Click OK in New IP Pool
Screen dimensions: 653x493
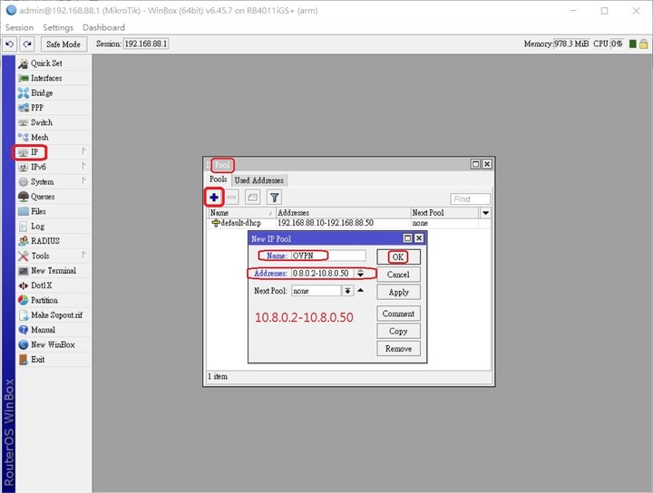tap(398, 257)
